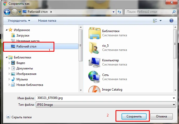Click file list scrollbar up arrow

click(175, 27)
